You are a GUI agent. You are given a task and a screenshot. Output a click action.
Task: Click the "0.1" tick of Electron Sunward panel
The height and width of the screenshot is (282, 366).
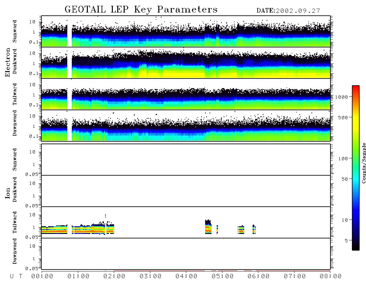[34, 42]
